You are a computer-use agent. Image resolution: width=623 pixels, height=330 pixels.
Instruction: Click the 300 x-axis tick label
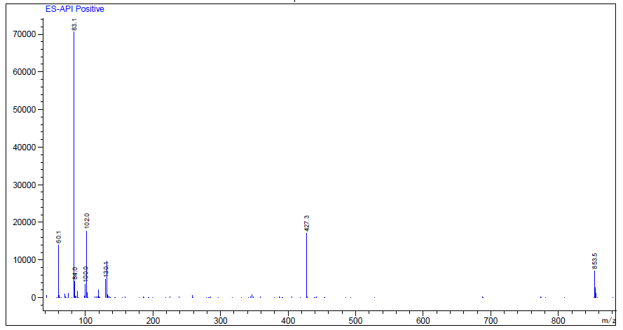pyautogui.click(x=221, y=320)
